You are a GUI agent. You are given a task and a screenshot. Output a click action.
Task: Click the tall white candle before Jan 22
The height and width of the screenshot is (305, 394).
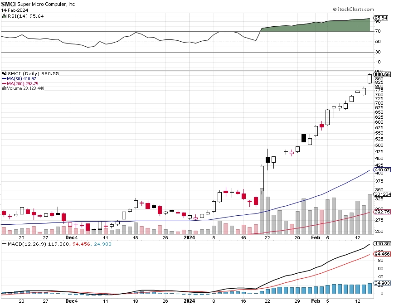[262, 179]
